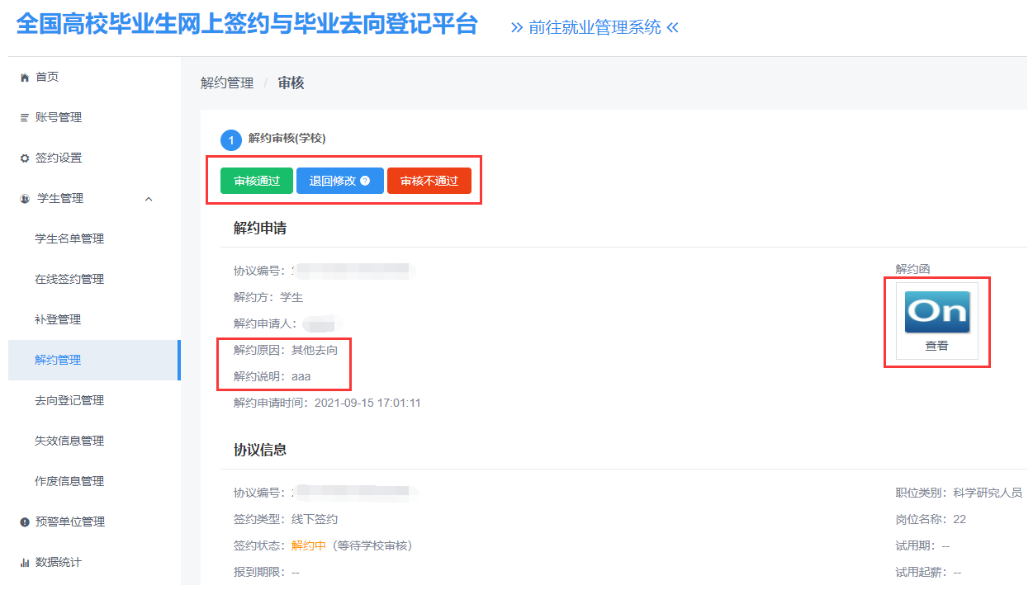Viewport: 1033px width, 590px height.
Task: Go to 在线签约管理 page
Action: tap(69, 280)
